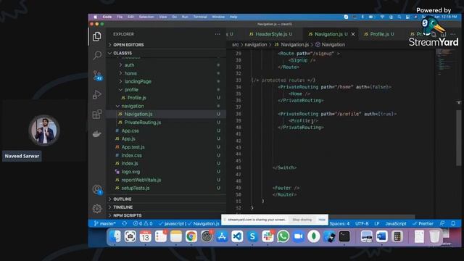Image resolution: width=464 pixels, height=261 pixels.
Task: Change encoding via UTF-8
Action: (362, 224)
